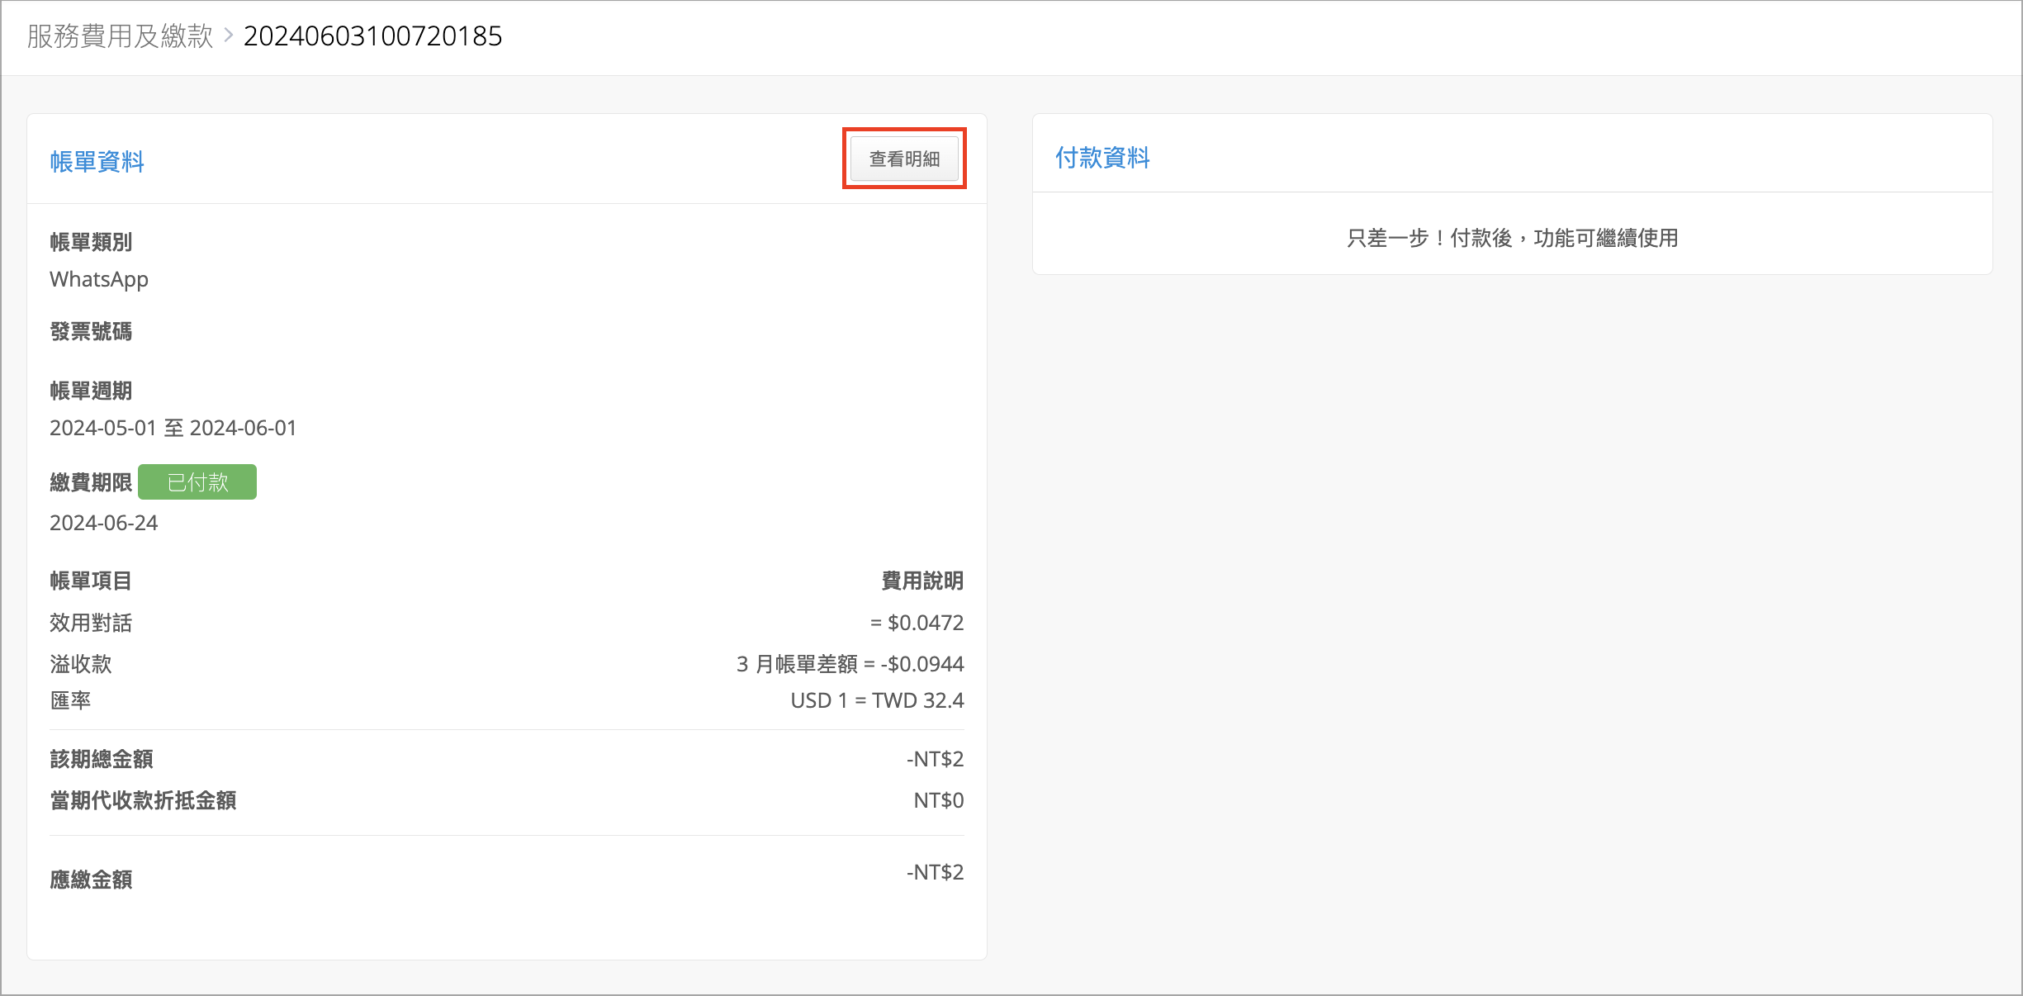Click the 帳單類別 label
Viewport: 2023px width, 996px height.
[91, 242]
